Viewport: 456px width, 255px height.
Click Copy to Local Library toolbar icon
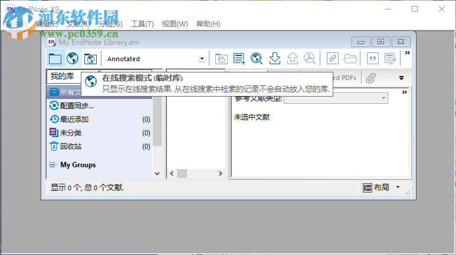[221, 59]
